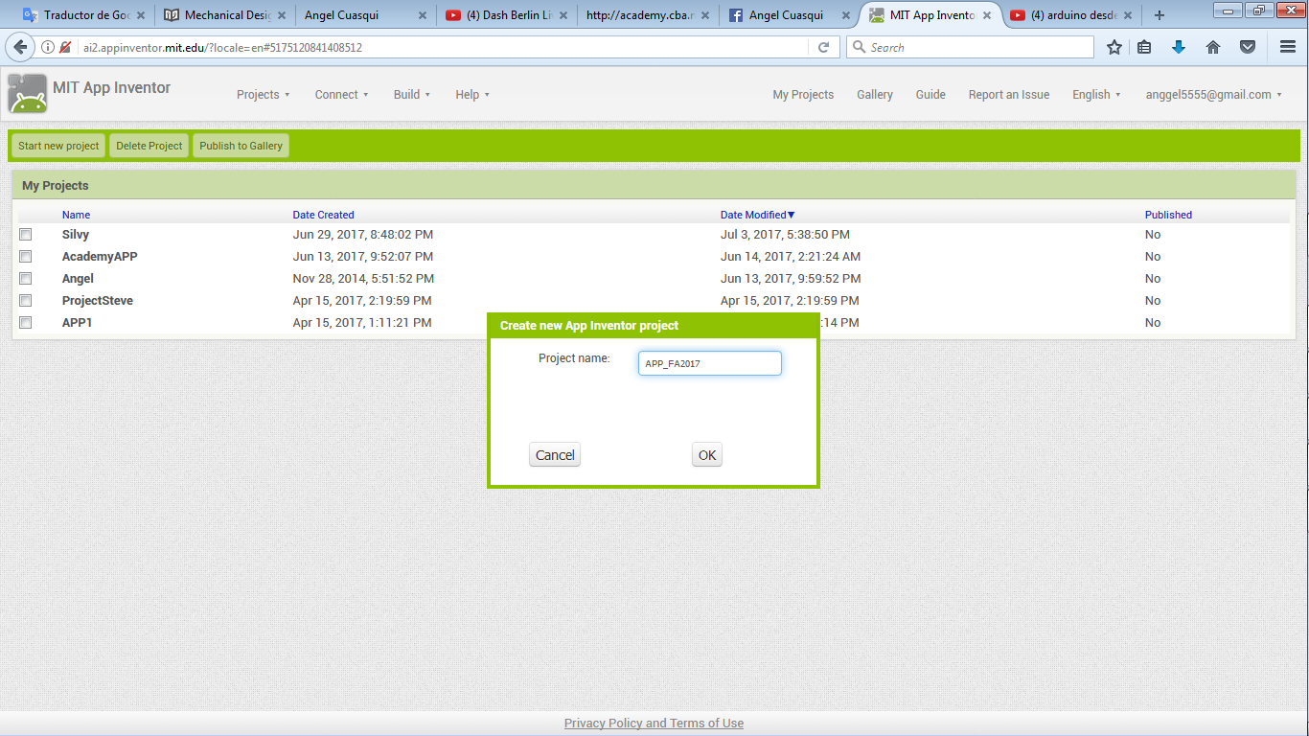Screen dimensions: 1309x736
Task: Click the search magnifier icon in search box
Action: coord(859,47)
